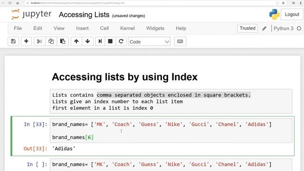Open the Insert menu
This screenshot has height=171, width=304.
click(82, 28)
